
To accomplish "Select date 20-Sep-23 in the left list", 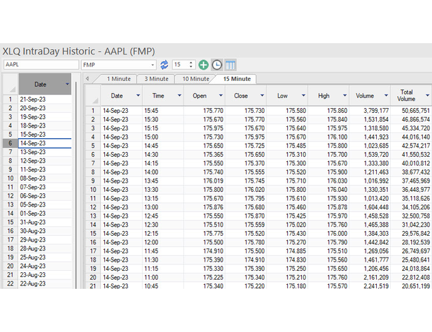I will (x=45, y=108).
